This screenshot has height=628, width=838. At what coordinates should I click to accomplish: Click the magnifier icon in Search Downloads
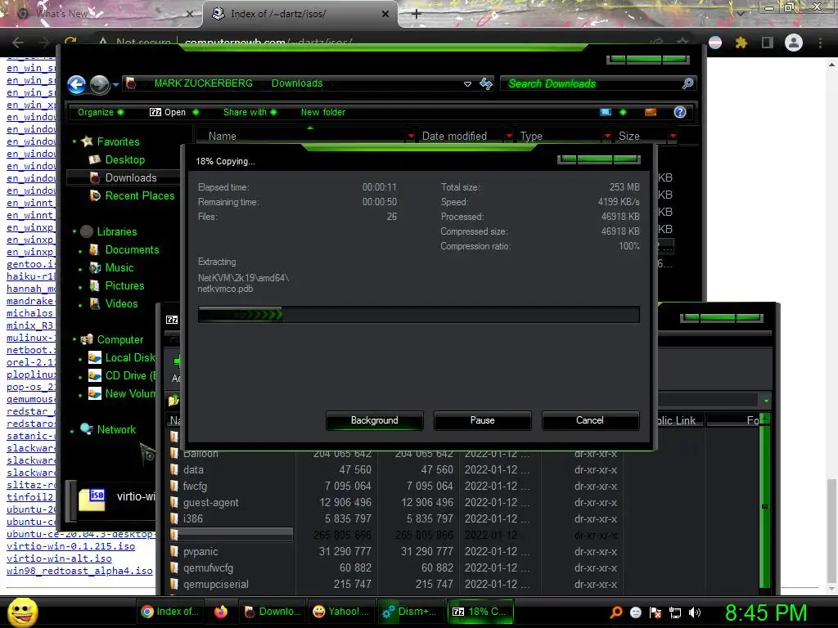(687, 83)
